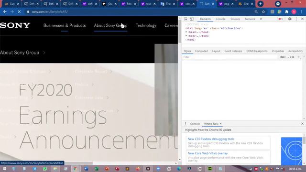Expand the body element node

pos(186,36)
